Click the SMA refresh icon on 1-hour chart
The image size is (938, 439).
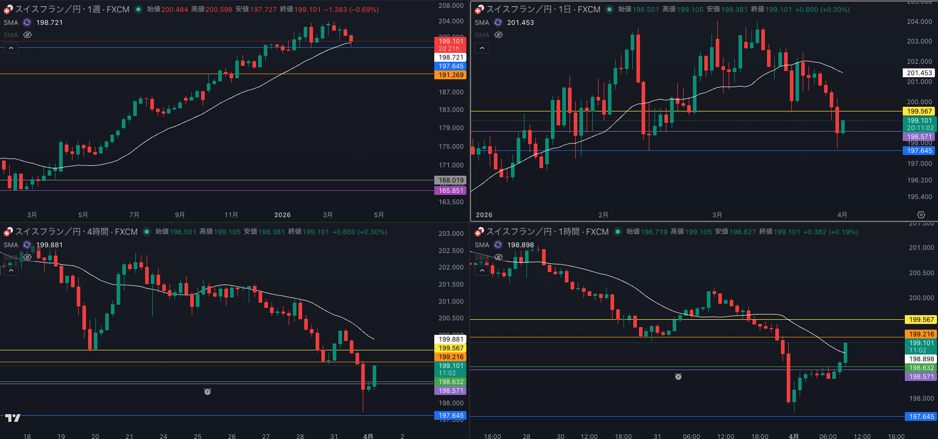pyautogui.click(x=498, y=245)
